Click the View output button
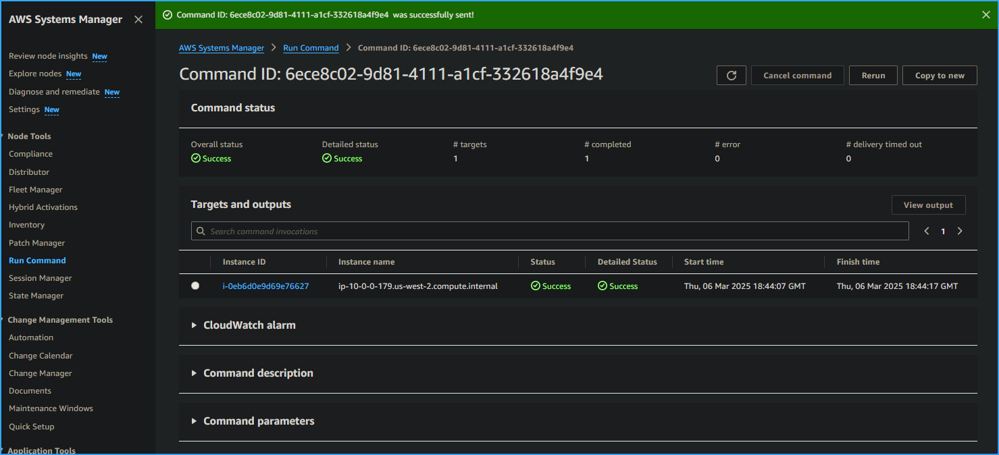 pos(928,205)
